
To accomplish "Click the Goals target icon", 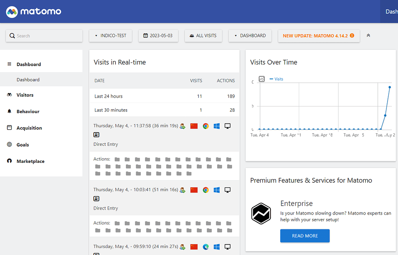I will pos(9,144).
